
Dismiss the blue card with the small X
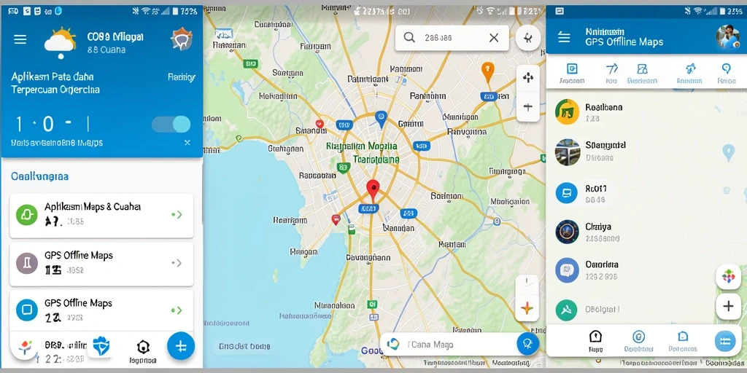coord(187,142)
